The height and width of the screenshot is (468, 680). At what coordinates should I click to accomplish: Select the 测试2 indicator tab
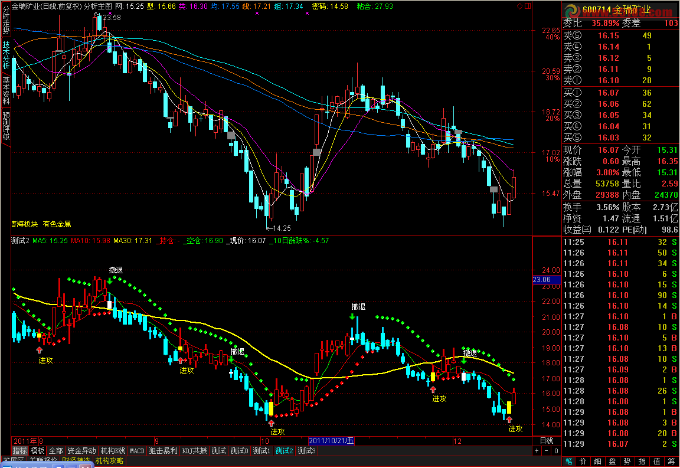(284, 451)
